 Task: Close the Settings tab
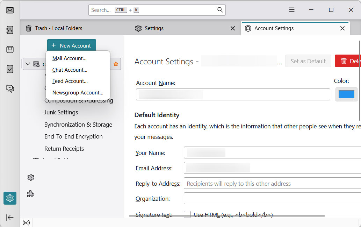[x=233, y=28]
